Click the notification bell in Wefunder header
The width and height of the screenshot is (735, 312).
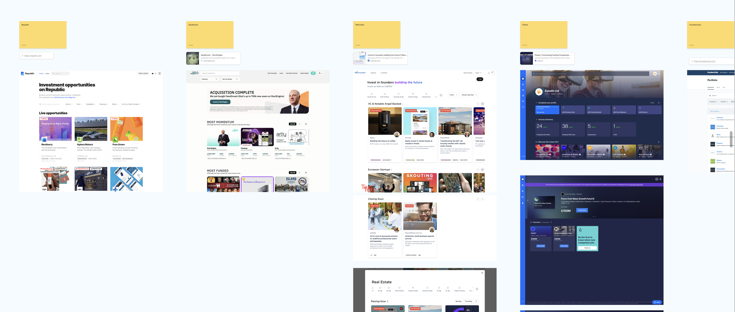pyautogui.click(x=489, y=73)
